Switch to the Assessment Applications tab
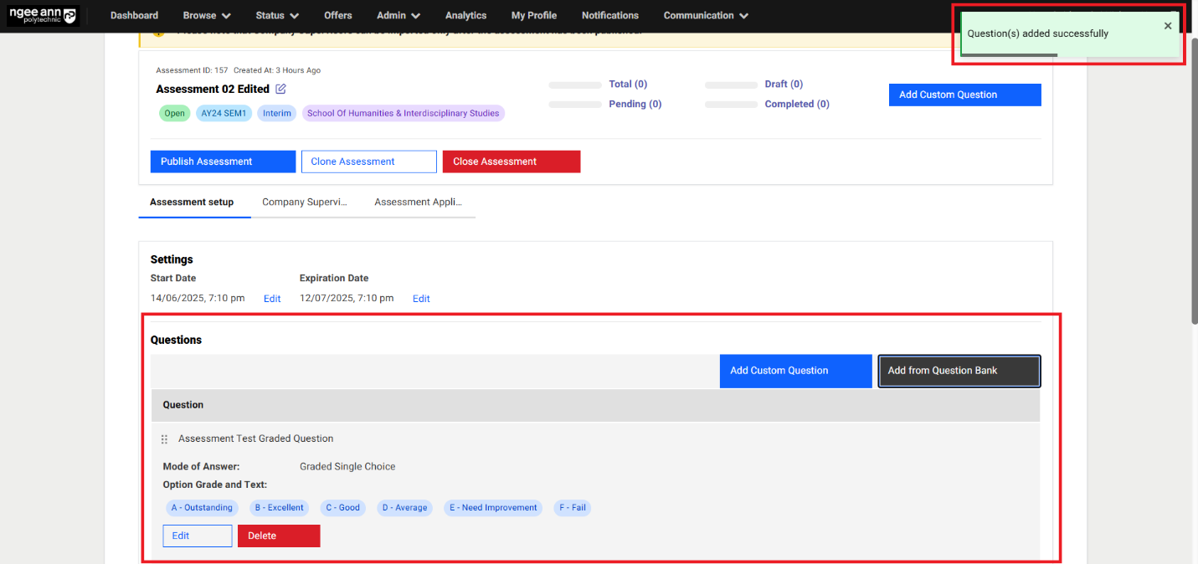The width and height of the screenshot is (1198, 564). click(418, 203)
